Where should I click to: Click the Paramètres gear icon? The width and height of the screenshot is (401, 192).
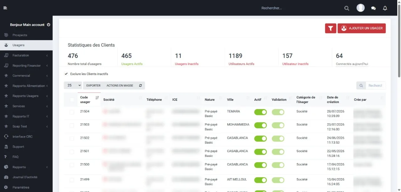click(x=6, y=187)
